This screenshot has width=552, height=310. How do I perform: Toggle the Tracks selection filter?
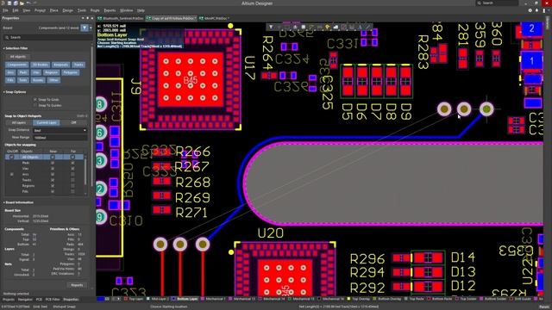tap(78, 65)
